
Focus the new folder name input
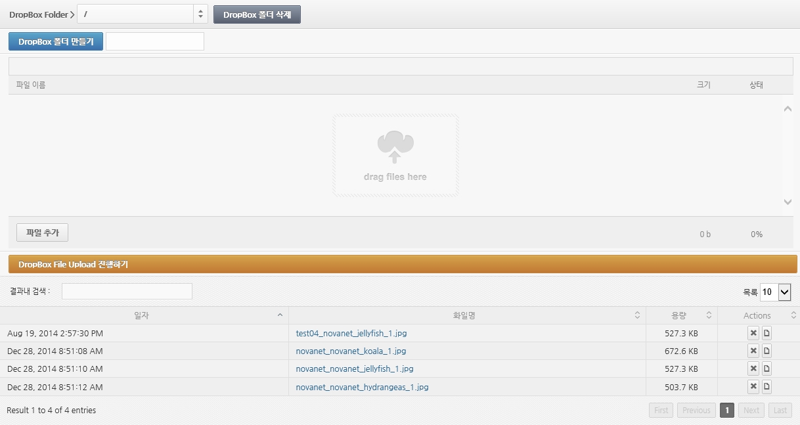pos(155,41)
